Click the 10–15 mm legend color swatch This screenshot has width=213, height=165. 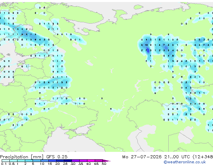44,161
